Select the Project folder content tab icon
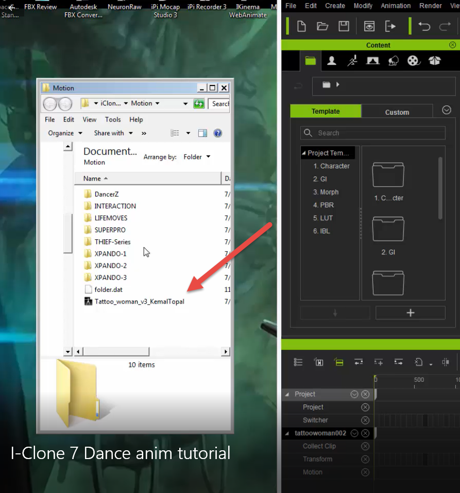The width and height of the screenshot is (460, 493). click(310, 60)
